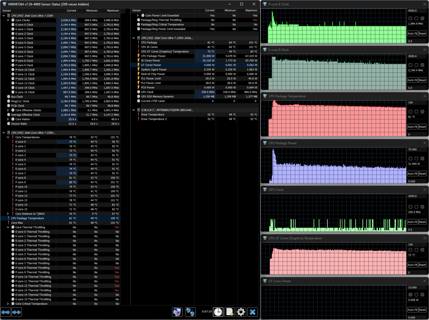Click the clock reset timer icon
This screenshot has width=429, height=320.
click(218, 312)
